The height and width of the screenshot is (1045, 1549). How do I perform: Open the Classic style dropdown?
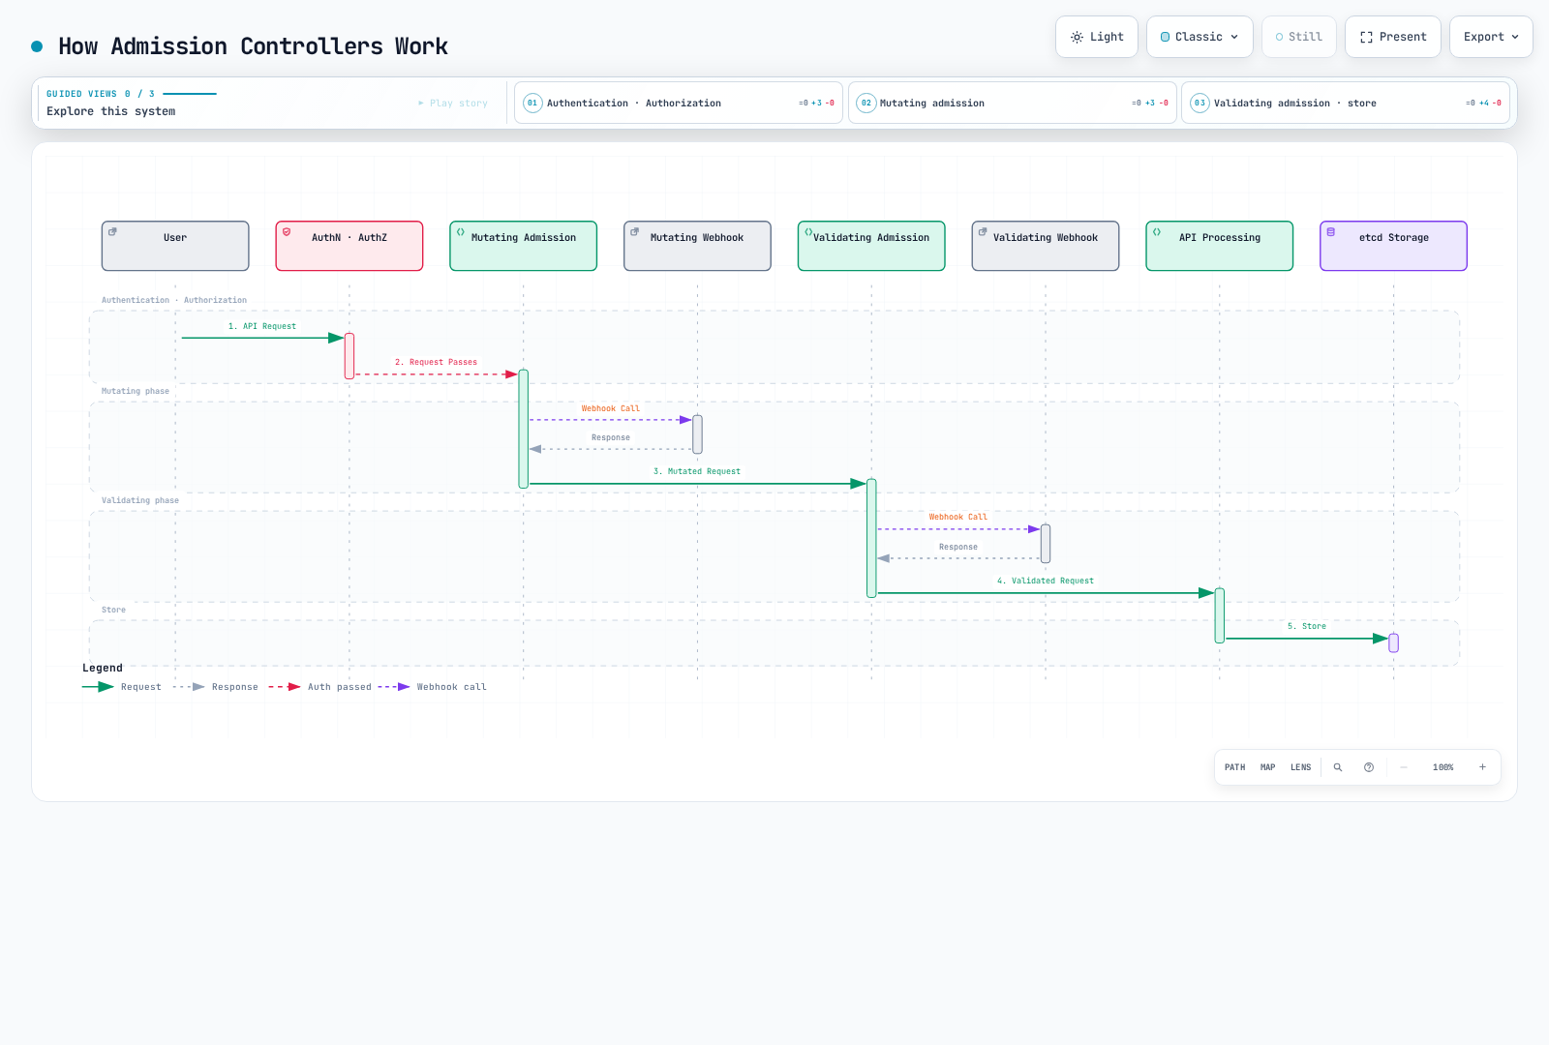(x=1200, y=37)
